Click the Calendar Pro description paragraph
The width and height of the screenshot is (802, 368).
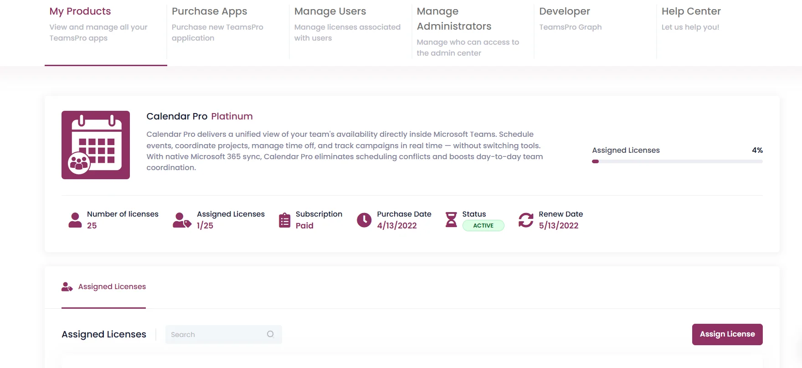click(344, 151)
